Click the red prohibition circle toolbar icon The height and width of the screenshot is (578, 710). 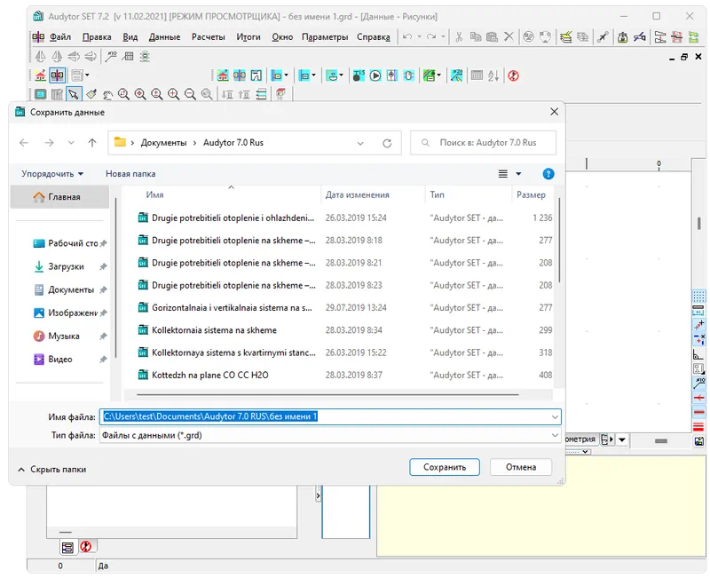point(513,75)
